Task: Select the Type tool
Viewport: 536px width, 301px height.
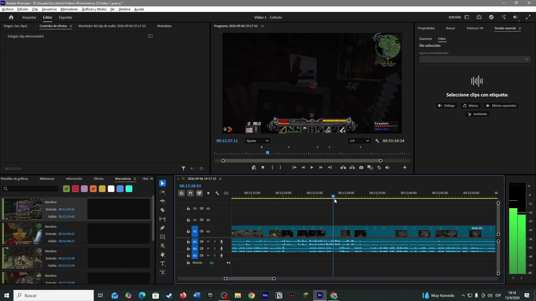Action: pos(162,264)
